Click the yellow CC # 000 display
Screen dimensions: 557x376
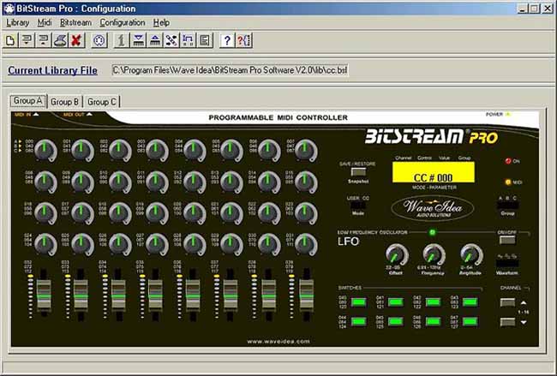coord(433,172)
